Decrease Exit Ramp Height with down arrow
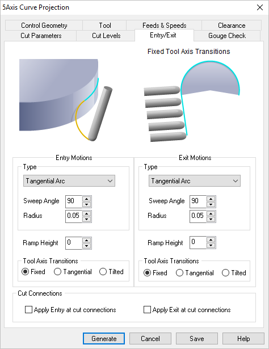The width and height of the screenshot is (269, 349). pos(211,246)
